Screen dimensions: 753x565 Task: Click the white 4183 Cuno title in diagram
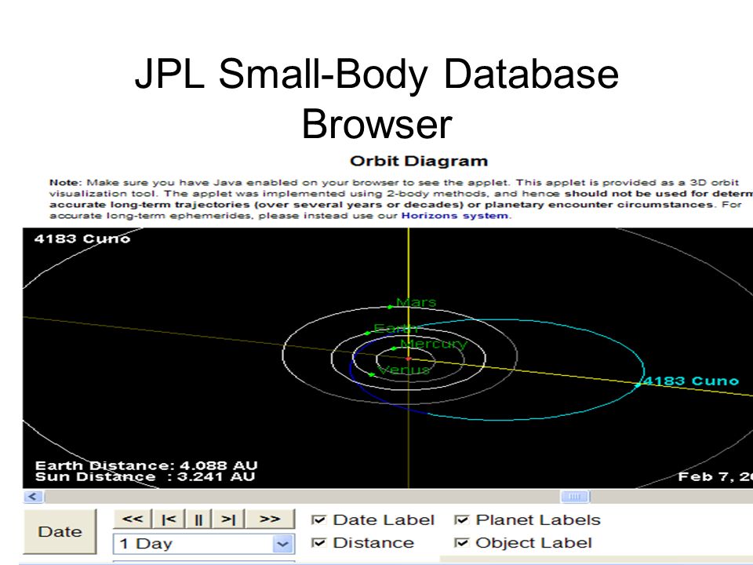point(82,239)
